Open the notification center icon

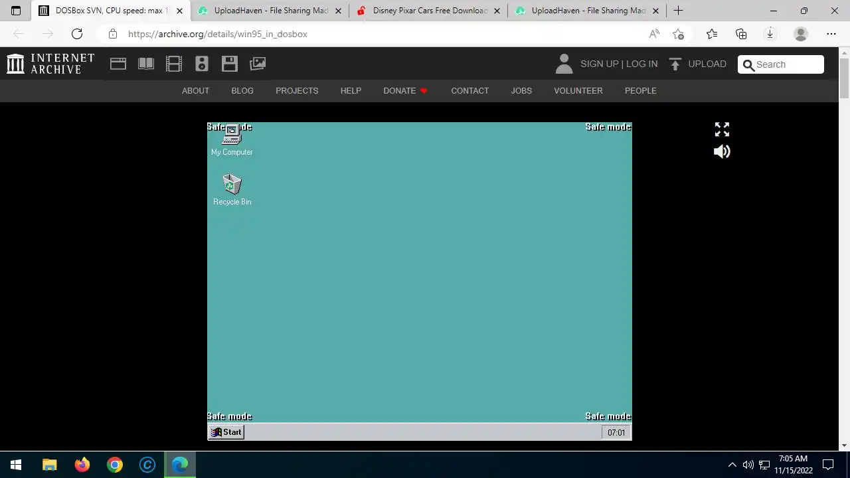point(828,465)
